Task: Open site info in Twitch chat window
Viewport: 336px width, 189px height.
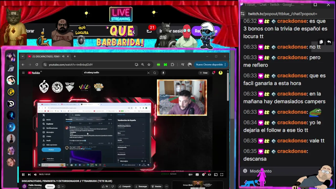Action: (x=243, y=14)
